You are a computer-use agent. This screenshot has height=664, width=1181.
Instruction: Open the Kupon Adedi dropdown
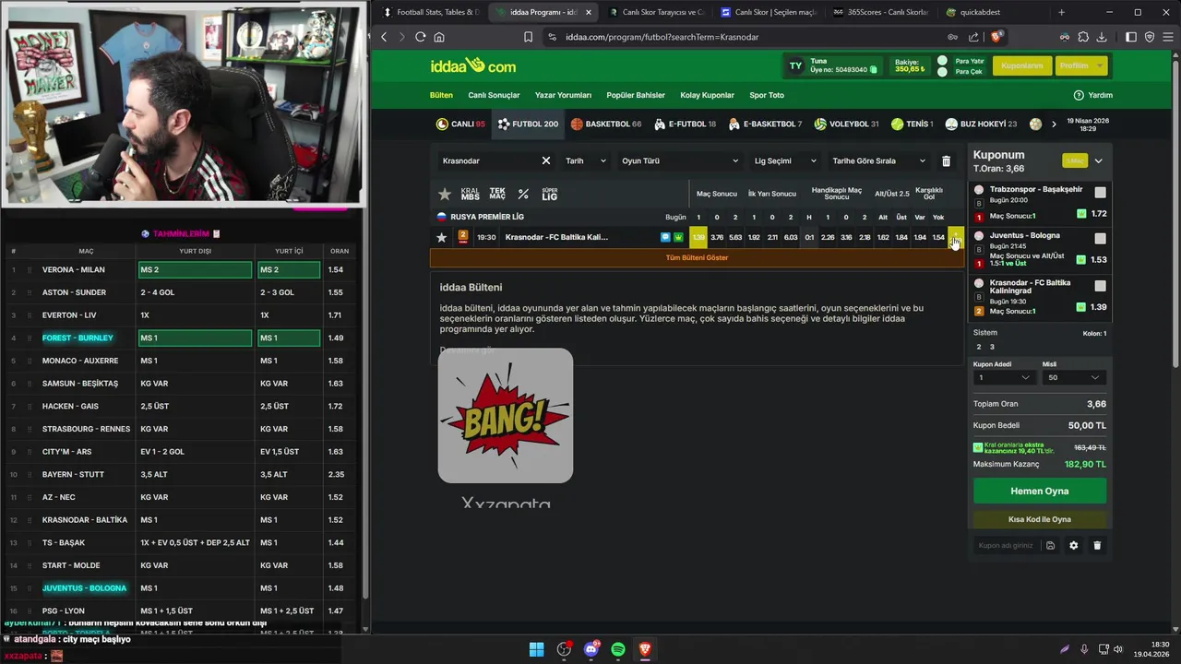(1004, 377)
